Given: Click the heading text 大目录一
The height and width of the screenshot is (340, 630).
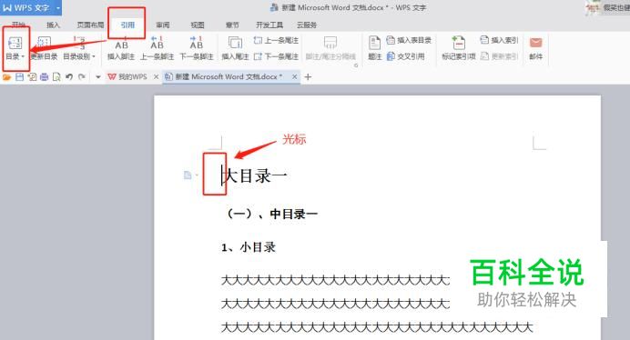Looking at the screenshot, I should click(x=256, y=175).
